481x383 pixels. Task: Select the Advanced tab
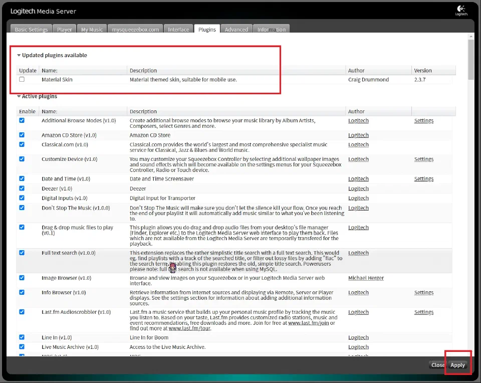point(236,29)
